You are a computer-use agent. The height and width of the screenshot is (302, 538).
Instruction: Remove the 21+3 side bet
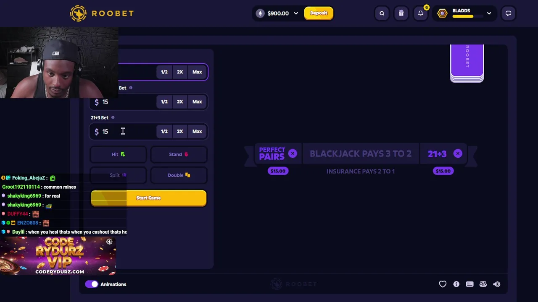(x=458, y=154)
